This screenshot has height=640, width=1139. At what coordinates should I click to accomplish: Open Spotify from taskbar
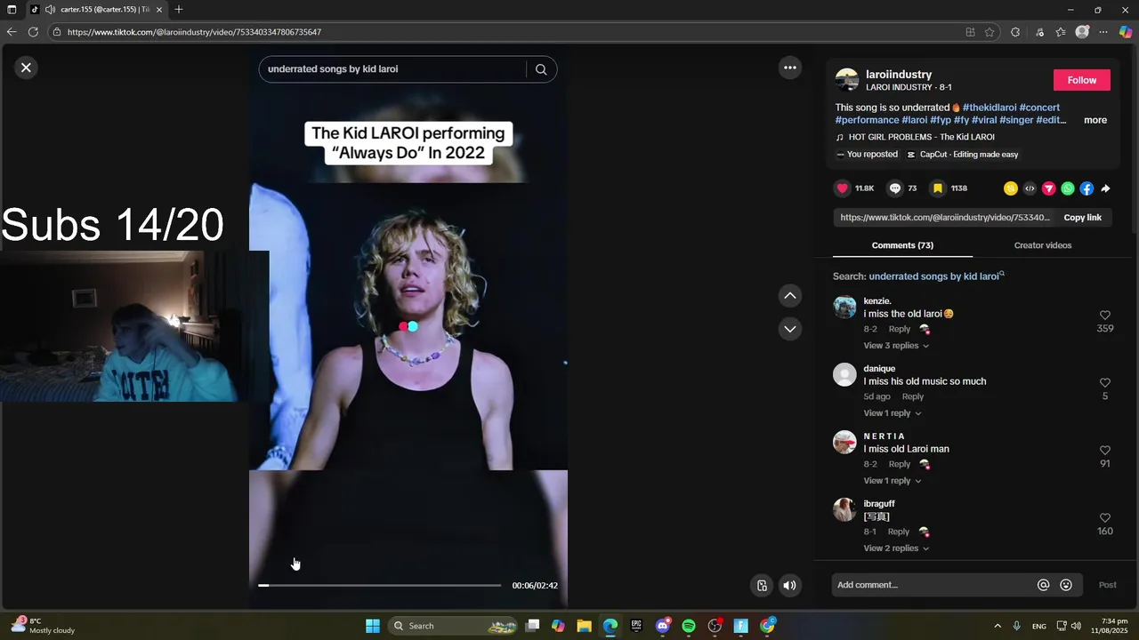689,626
